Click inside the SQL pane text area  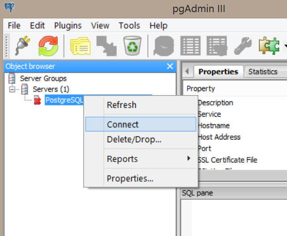coord(234,218)
